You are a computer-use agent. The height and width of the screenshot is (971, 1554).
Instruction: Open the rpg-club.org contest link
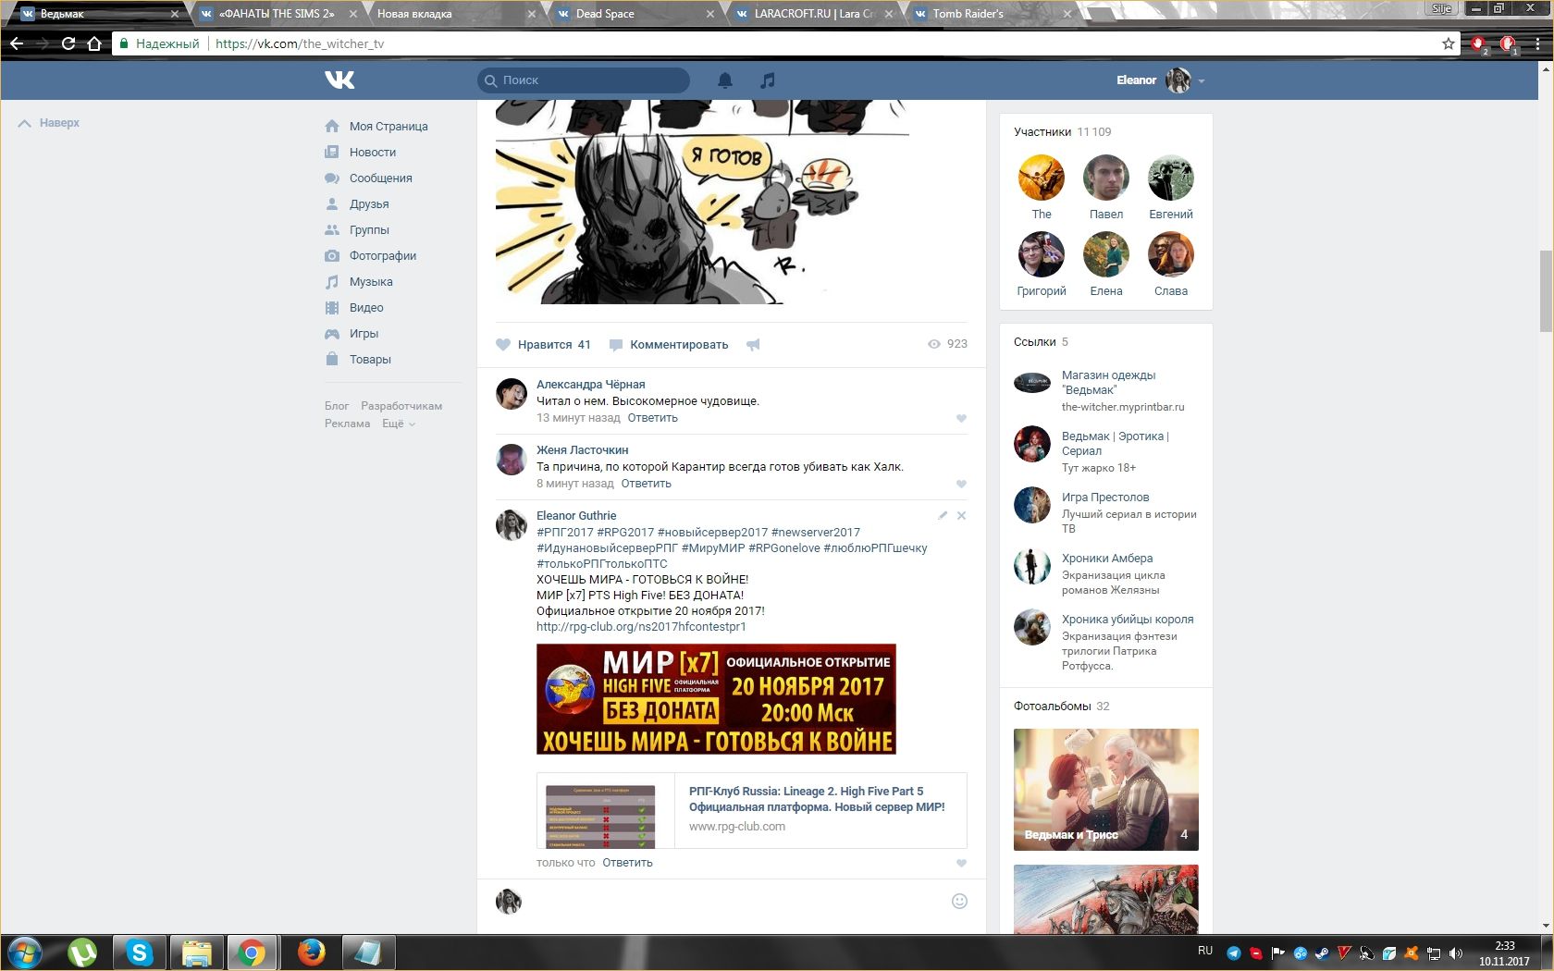(x=641, y=627)
